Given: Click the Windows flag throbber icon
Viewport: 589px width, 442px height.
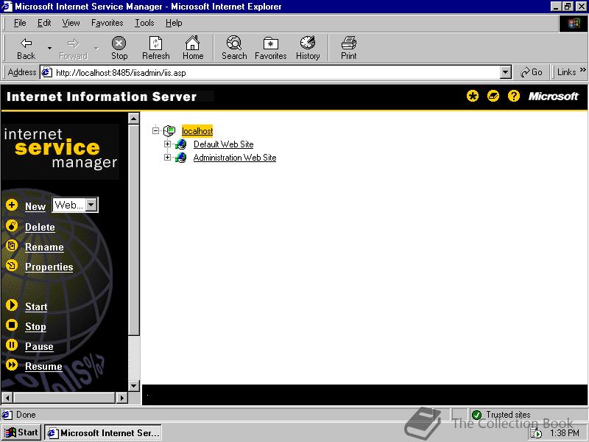Looking at the screenshot, I should point(574,24).
